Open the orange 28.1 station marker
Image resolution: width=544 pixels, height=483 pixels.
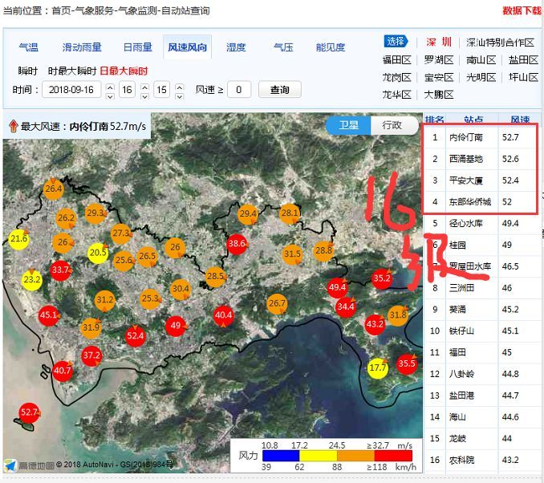point(290,213)
